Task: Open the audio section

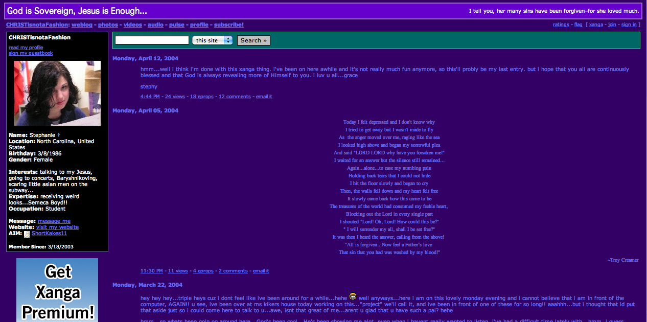Action: (x=155, y=24)
